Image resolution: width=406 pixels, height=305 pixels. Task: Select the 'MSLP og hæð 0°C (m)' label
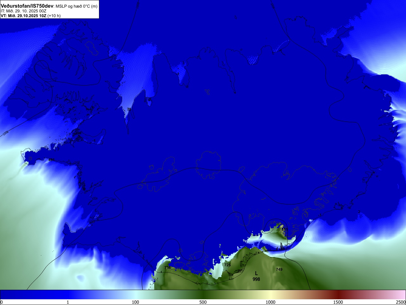point(76,6)
